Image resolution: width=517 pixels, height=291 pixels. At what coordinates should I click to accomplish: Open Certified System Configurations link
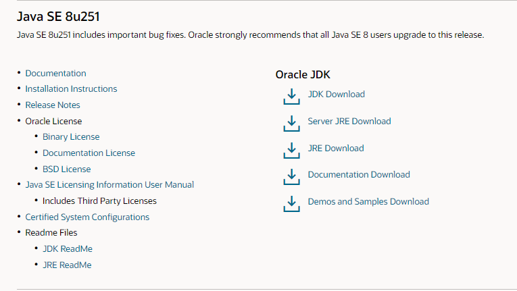87,217
